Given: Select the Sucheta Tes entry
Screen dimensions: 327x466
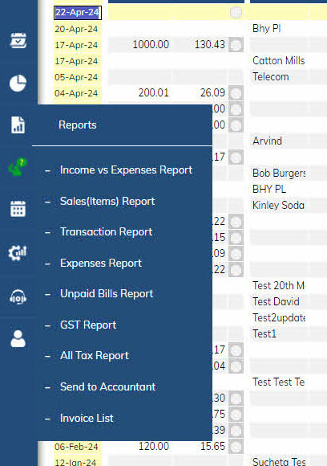Looking at the screenshot, I should 279,462.
